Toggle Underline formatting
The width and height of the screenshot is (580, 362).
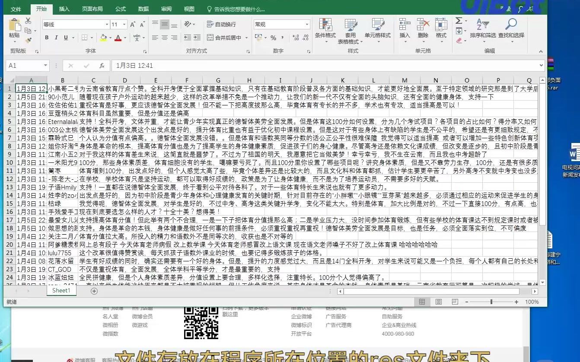[x=66, y=38]
